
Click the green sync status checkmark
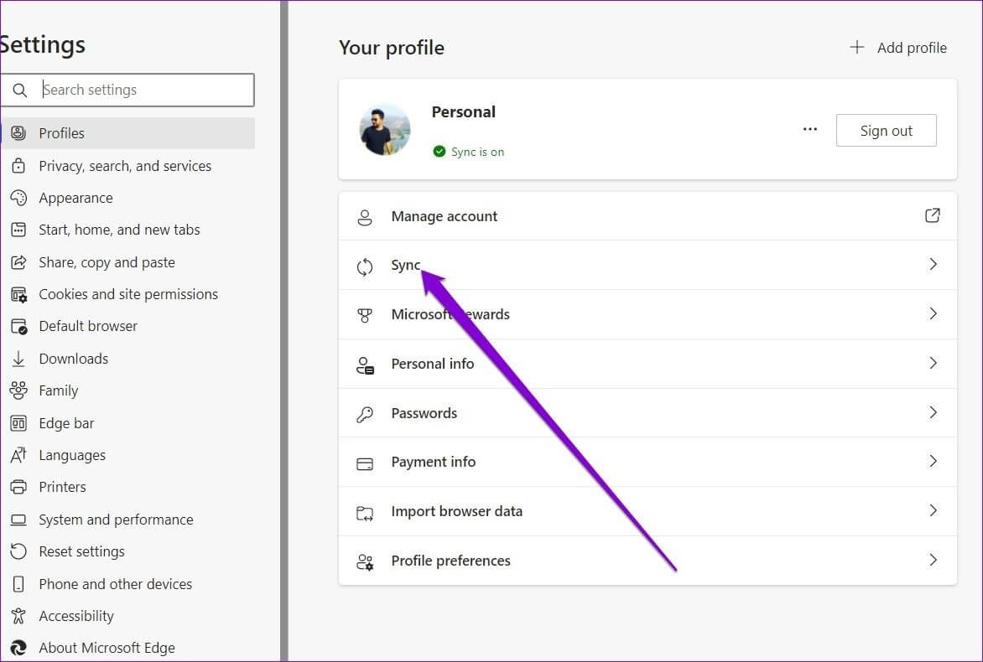click(x=439, y=151)
